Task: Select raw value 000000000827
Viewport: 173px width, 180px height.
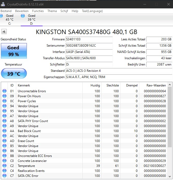Action: 155,96
